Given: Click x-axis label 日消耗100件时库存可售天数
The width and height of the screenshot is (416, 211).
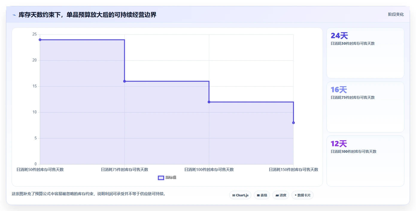Looking at the screenshot, I should click(x=209, y=170).
